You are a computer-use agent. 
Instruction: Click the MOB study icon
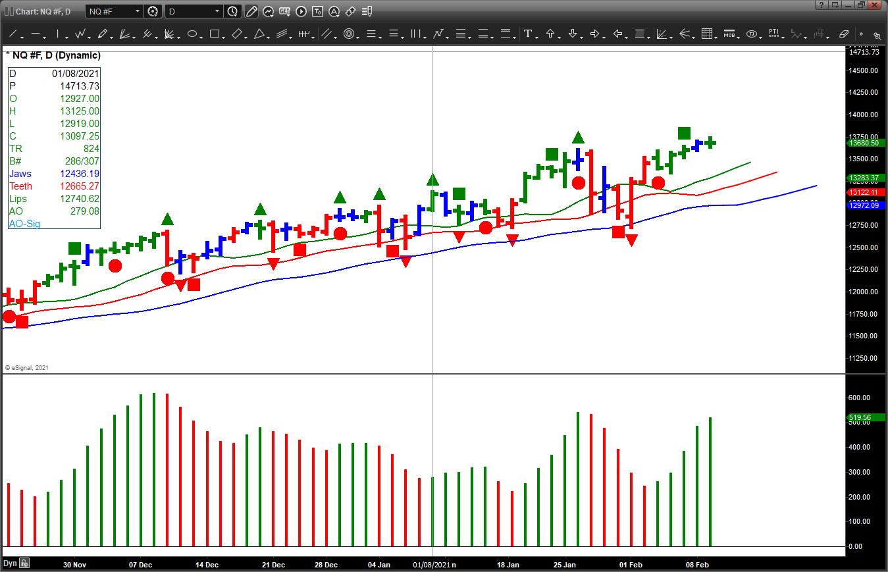[729, 33]
